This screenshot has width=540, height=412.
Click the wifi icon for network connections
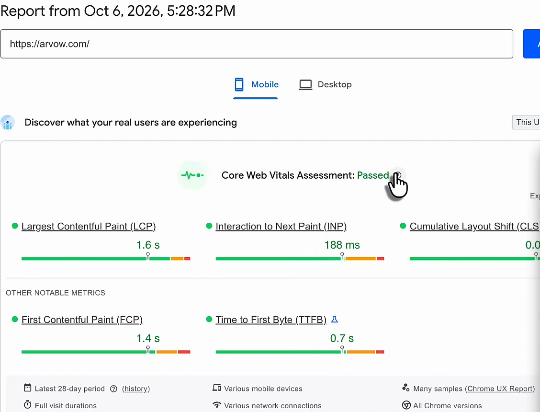pos(216,404)
